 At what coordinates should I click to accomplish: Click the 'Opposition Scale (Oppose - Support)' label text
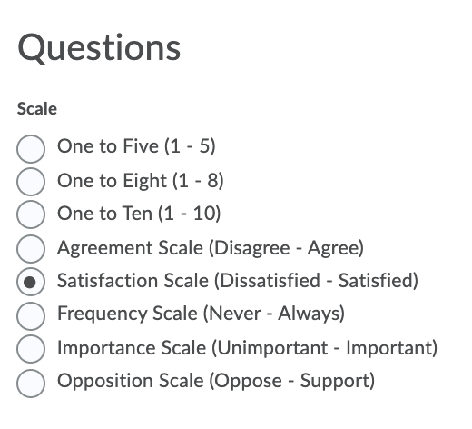point(216,381)
